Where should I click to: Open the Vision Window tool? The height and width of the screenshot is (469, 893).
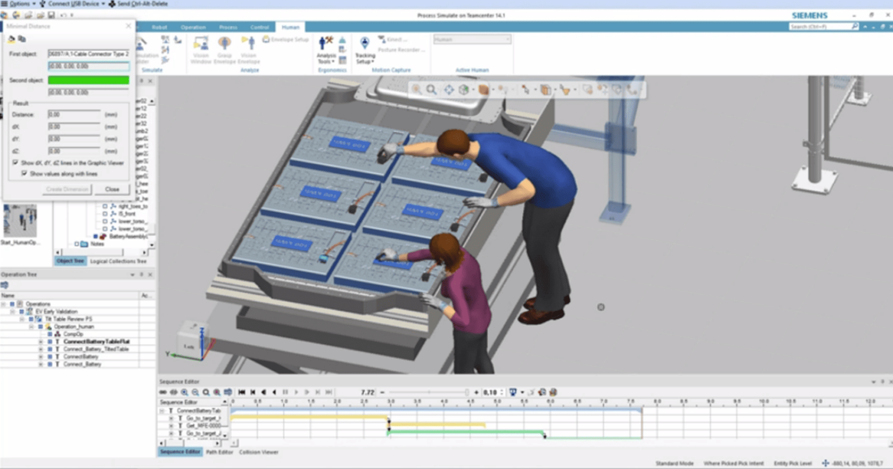(x=202, y=49)
